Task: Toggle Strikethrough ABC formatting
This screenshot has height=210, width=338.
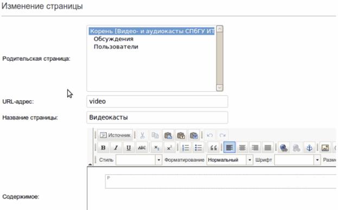Action: (x=142, y=148)
